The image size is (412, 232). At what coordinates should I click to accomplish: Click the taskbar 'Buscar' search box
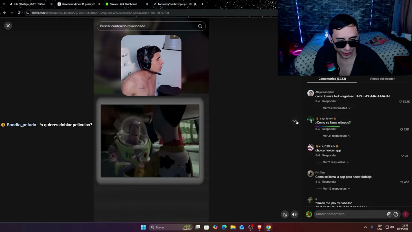(x=171, y=227)
